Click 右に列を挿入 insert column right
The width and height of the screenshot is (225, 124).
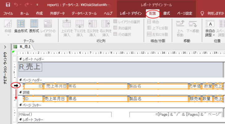tap(106, 28)
